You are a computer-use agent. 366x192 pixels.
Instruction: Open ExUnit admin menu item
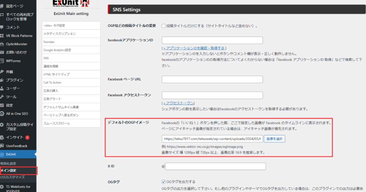(18, 154)
